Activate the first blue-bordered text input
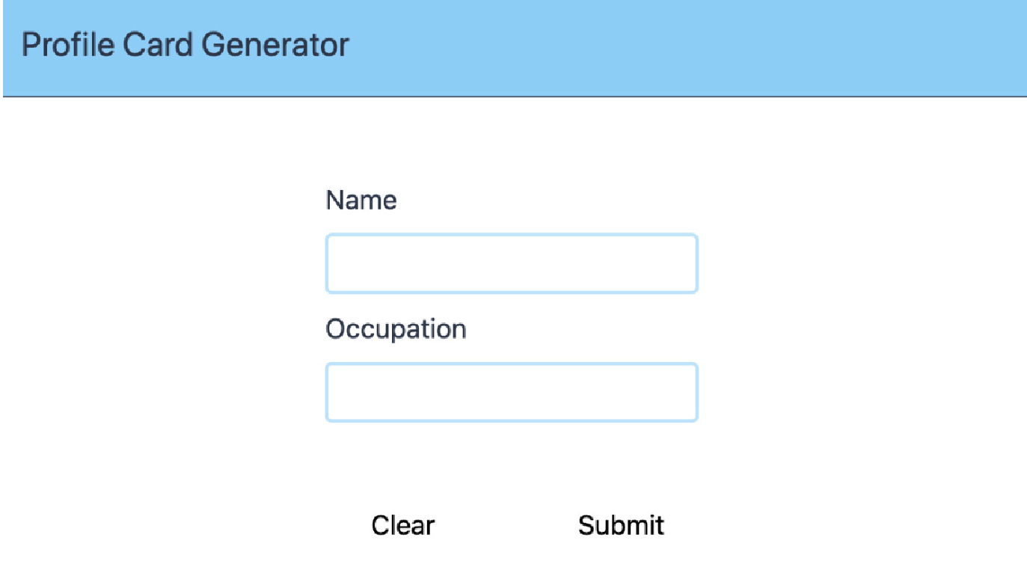 point(512,263)
